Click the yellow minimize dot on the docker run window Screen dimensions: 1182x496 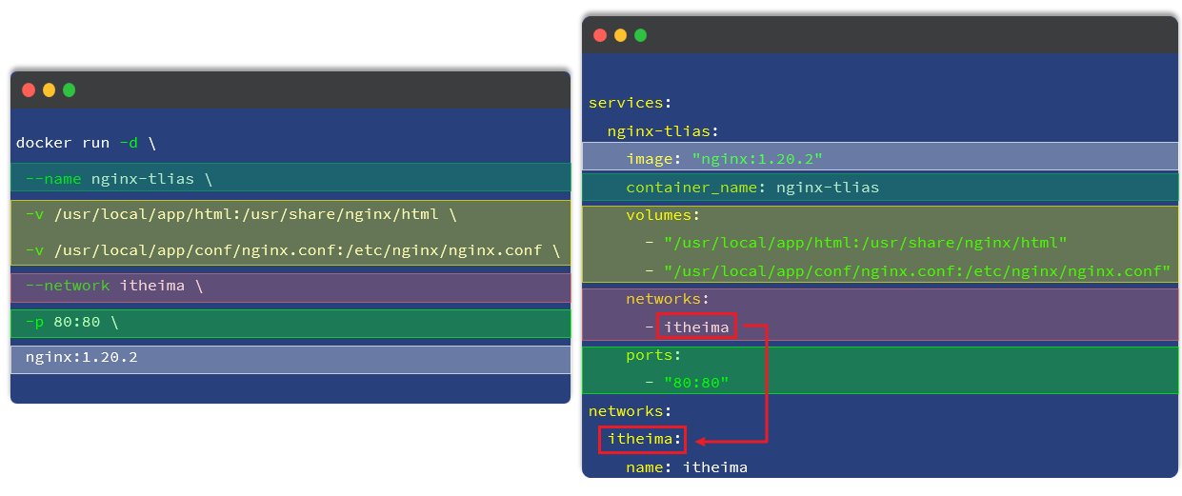point(49,90)
